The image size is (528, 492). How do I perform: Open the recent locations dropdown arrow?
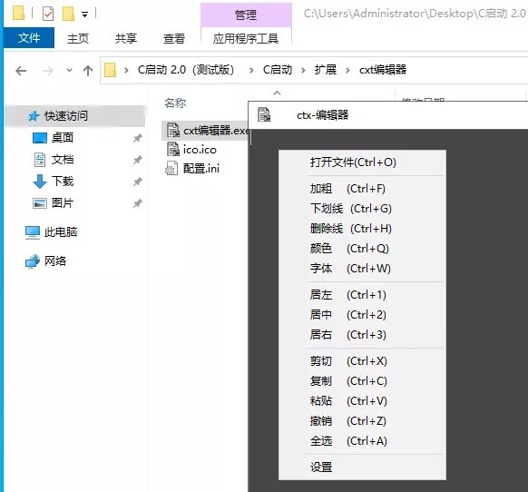[x=69, y=71]
